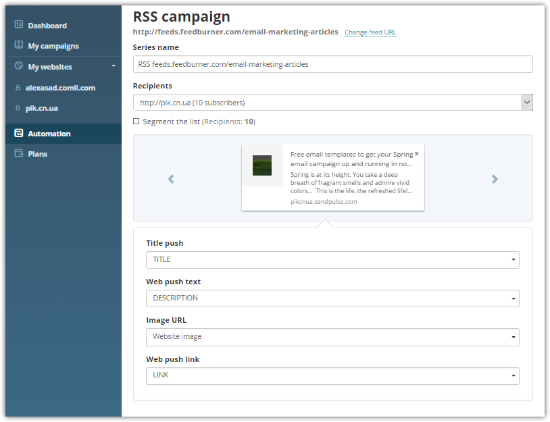Expand the Web push text dropdown
The width and height of the screenshot is (550, 422).
pos(332,298)
